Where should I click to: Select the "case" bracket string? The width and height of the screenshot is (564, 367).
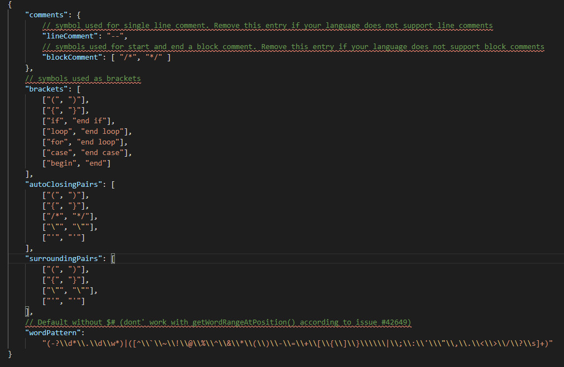(62, 152)
